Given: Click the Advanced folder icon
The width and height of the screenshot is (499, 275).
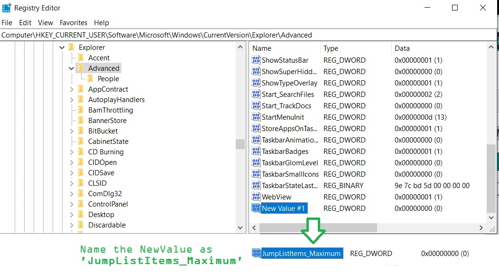Looking at the screenshot, I should click(81, 68).
